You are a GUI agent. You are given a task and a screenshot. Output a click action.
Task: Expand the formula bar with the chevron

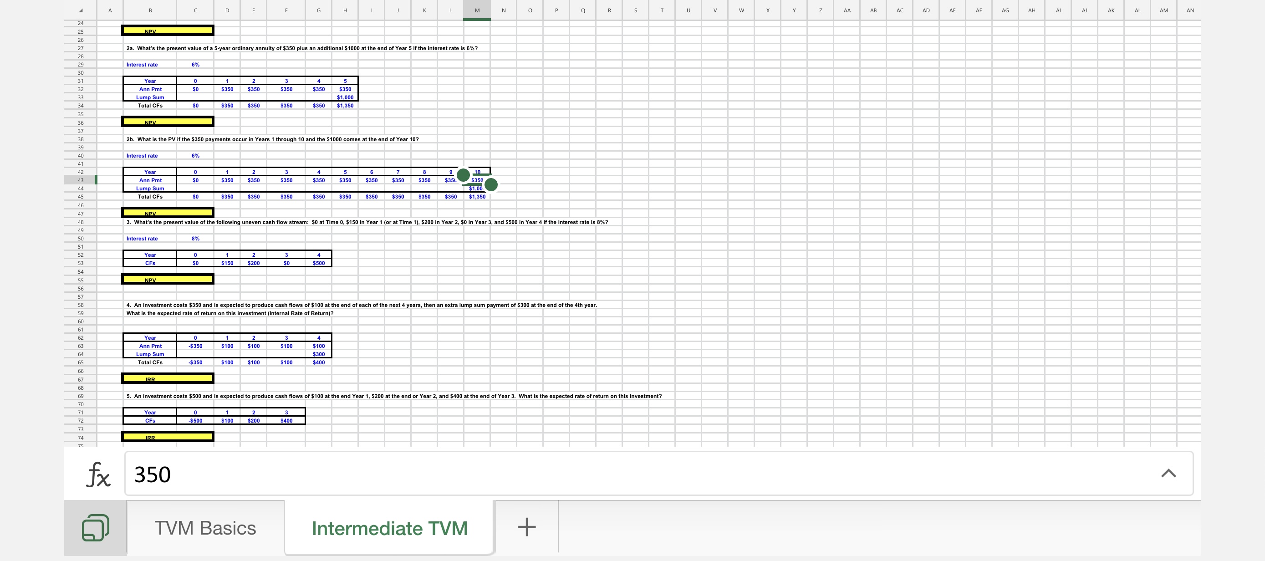pos(1168,474)
